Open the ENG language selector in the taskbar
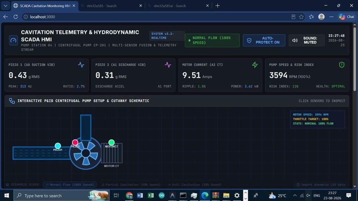 (x=317, y=195)
